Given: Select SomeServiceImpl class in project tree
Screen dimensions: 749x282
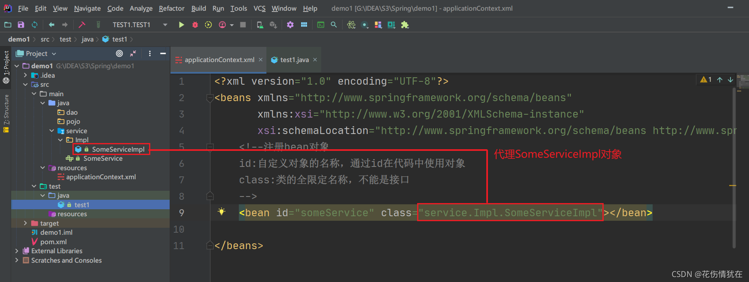Looking at the screenshot, I should coord(118,149).
